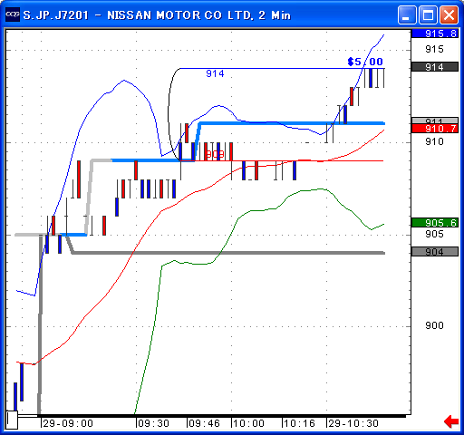Click the 10:00 time axis label

(x=248, y=423)
